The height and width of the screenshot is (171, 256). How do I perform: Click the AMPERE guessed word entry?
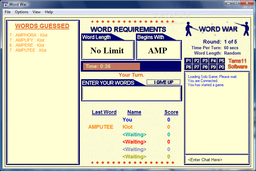[27, 45]
